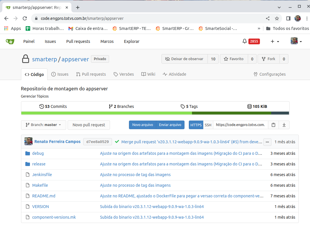
Task: Click Gerenciar Tópicos link
Action: tap(35, 96)
